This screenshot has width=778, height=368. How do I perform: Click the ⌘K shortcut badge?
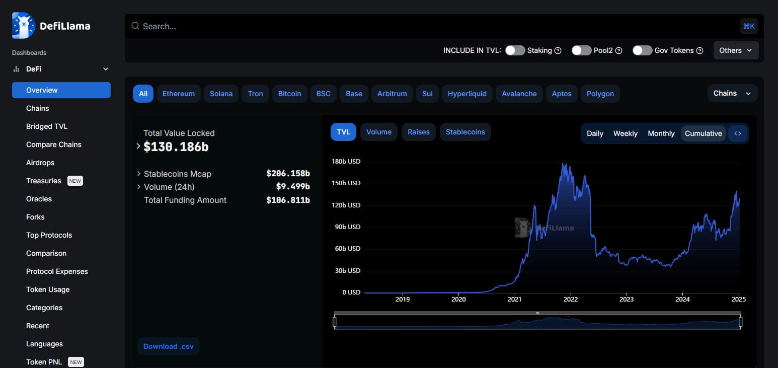(749, 26)
